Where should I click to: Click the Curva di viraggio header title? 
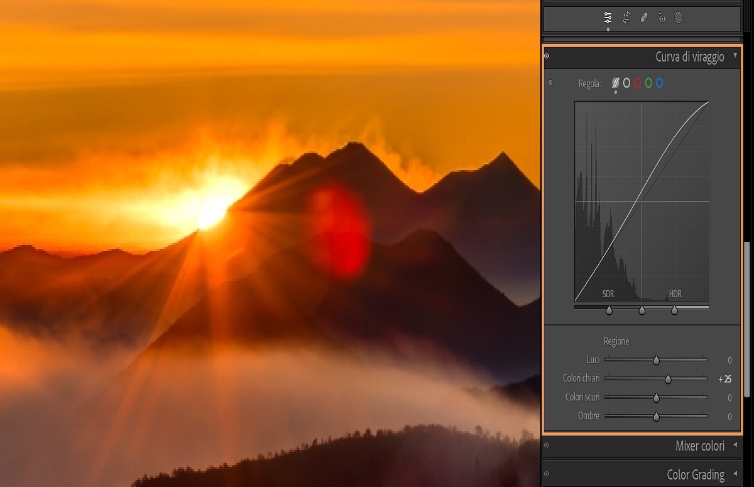(690, 57)
